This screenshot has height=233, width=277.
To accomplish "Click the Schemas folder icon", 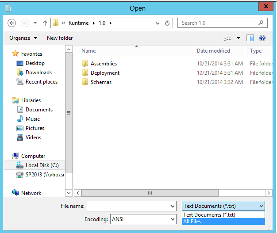I will 85,82.
